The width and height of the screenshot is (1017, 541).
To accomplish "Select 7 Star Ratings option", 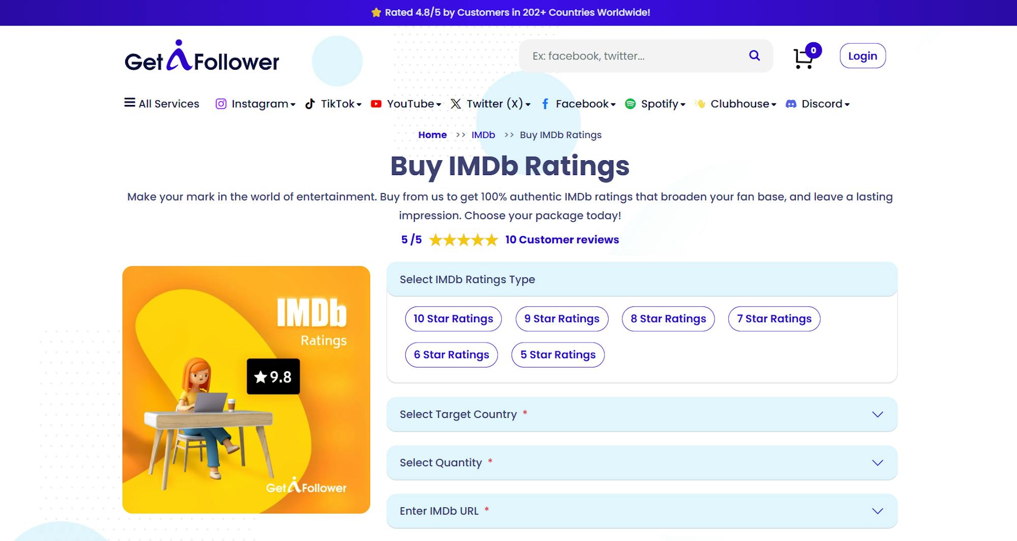I will pos(774,319).
